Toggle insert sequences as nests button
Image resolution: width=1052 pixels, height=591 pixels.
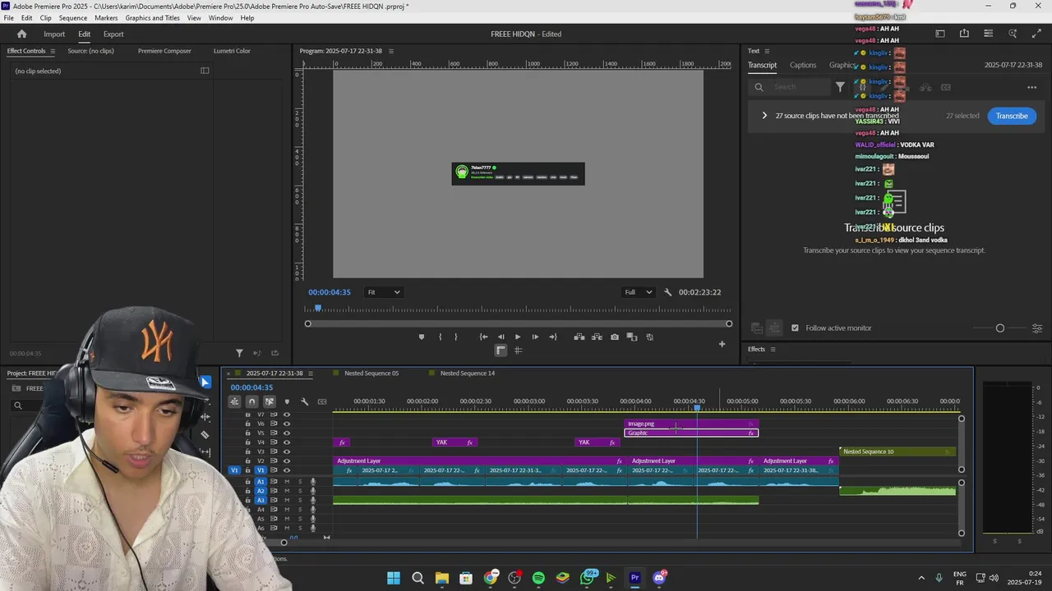coord(234,401)
